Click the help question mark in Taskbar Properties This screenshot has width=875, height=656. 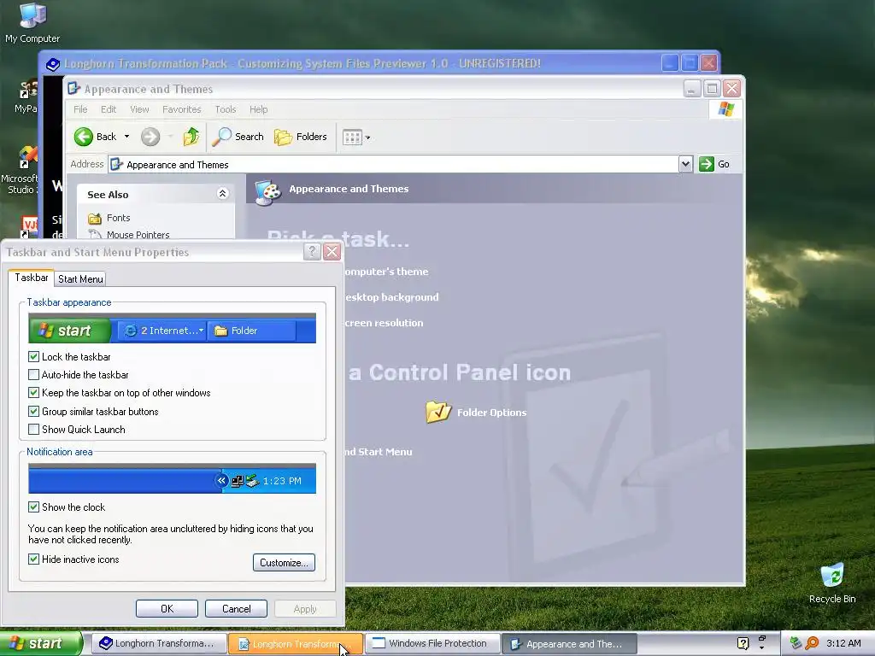pyautogui.click(x=312, y=252)
